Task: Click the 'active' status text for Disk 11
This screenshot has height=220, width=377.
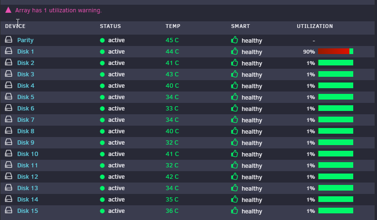Action: pos(116,165)
